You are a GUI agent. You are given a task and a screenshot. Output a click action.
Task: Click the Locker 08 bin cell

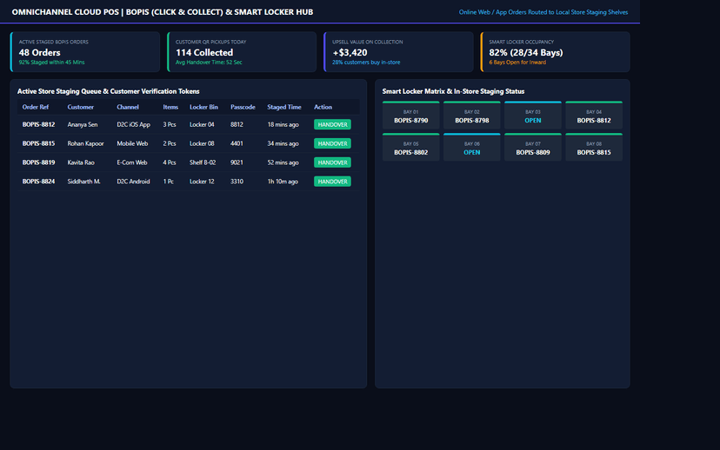point(202,143)
